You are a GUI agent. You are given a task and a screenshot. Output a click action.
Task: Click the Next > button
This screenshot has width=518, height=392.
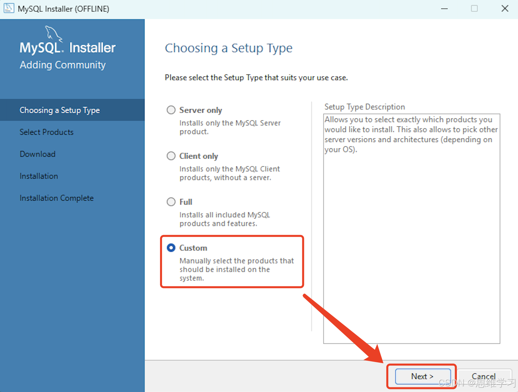click(423, 376)
